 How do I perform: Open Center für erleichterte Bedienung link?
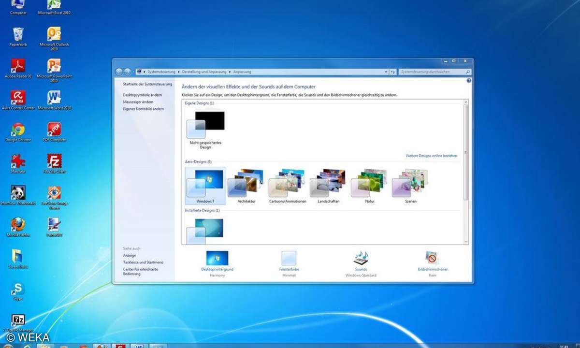pyautogui.click(x=140, y=272)
